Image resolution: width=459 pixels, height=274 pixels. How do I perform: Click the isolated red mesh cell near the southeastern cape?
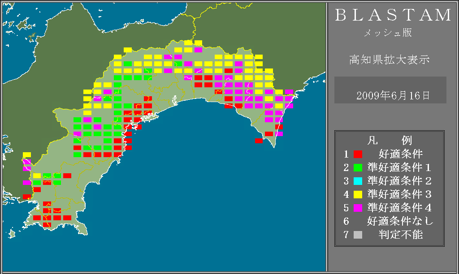pos(259,141)
